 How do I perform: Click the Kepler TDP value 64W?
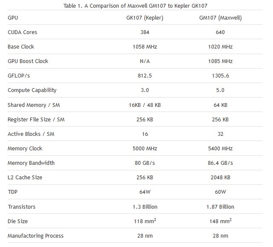145,192
